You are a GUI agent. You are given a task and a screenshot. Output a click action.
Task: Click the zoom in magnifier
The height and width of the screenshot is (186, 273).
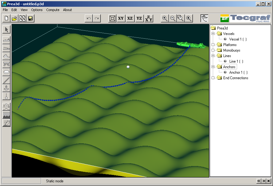coord(165,18)
